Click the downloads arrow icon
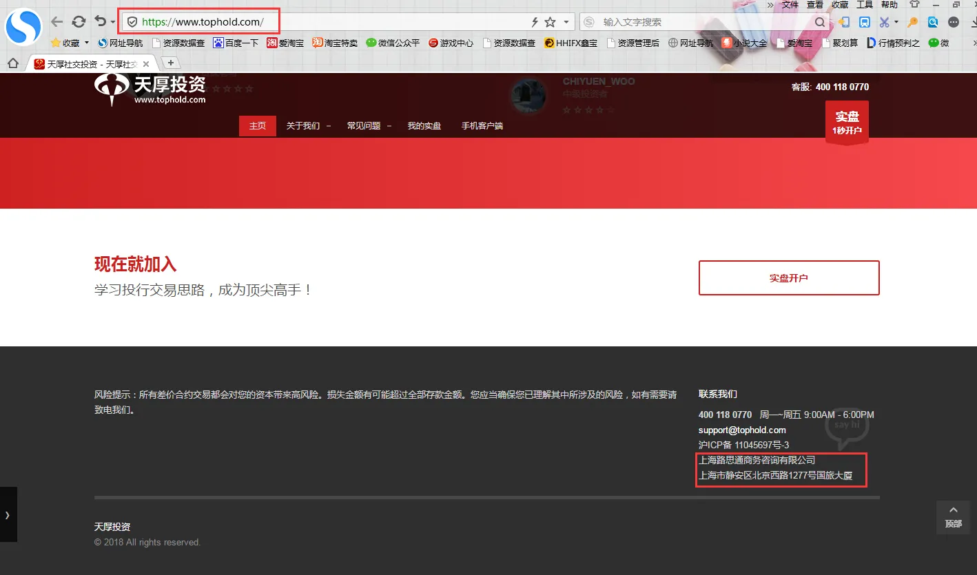The width and height of the screenshot is (977, 575). tap(973, 22)
